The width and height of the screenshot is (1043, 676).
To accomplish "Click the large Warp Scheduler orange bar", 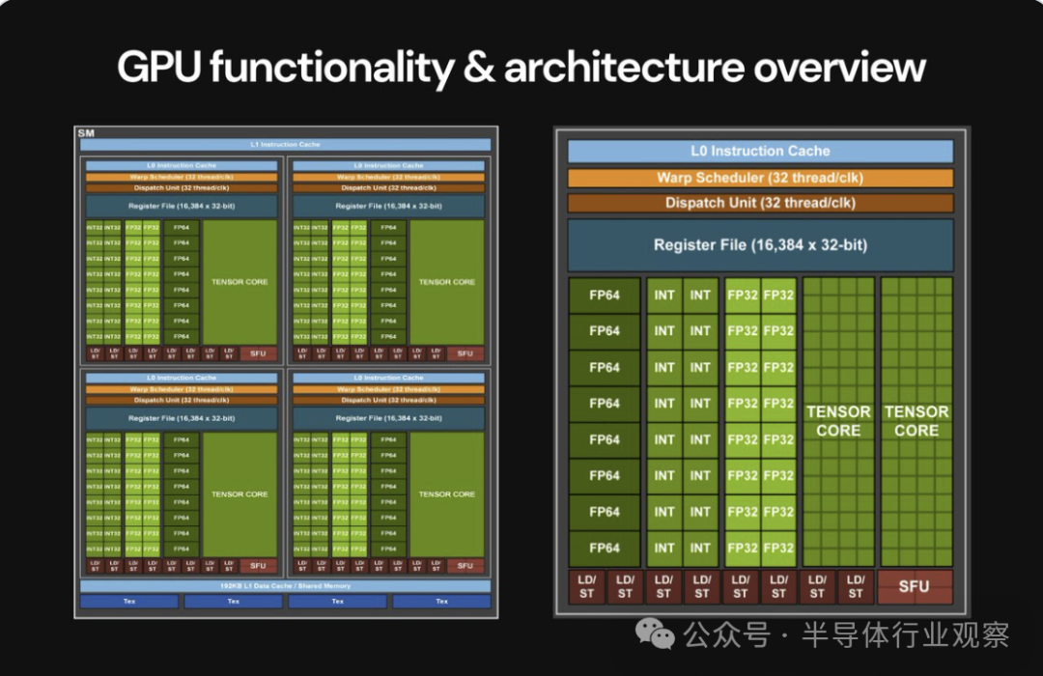I will (x=760, y=178).
